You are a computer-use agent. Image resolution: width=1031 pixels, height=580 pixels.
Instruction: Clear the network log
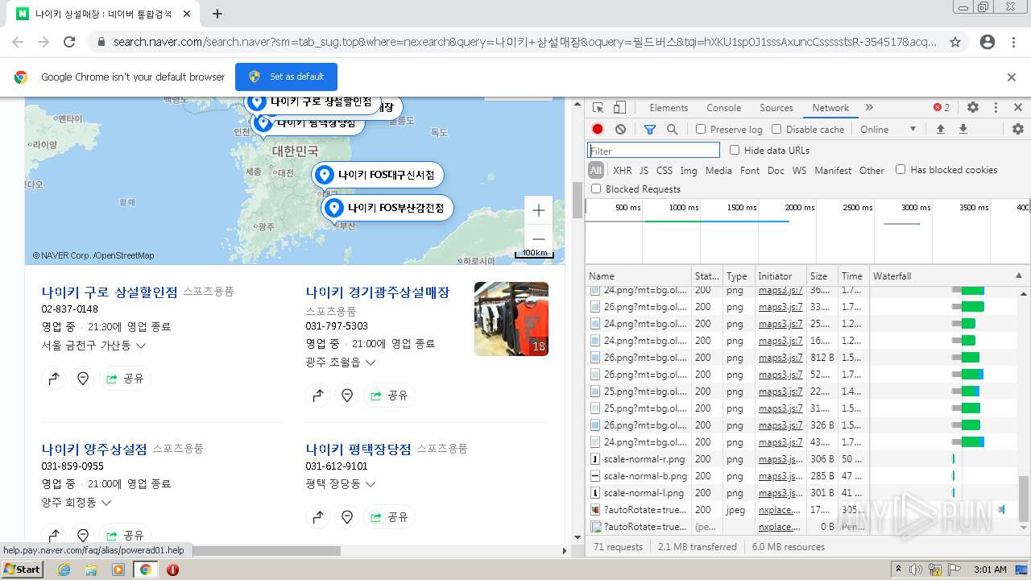click(x=620, y=129)
